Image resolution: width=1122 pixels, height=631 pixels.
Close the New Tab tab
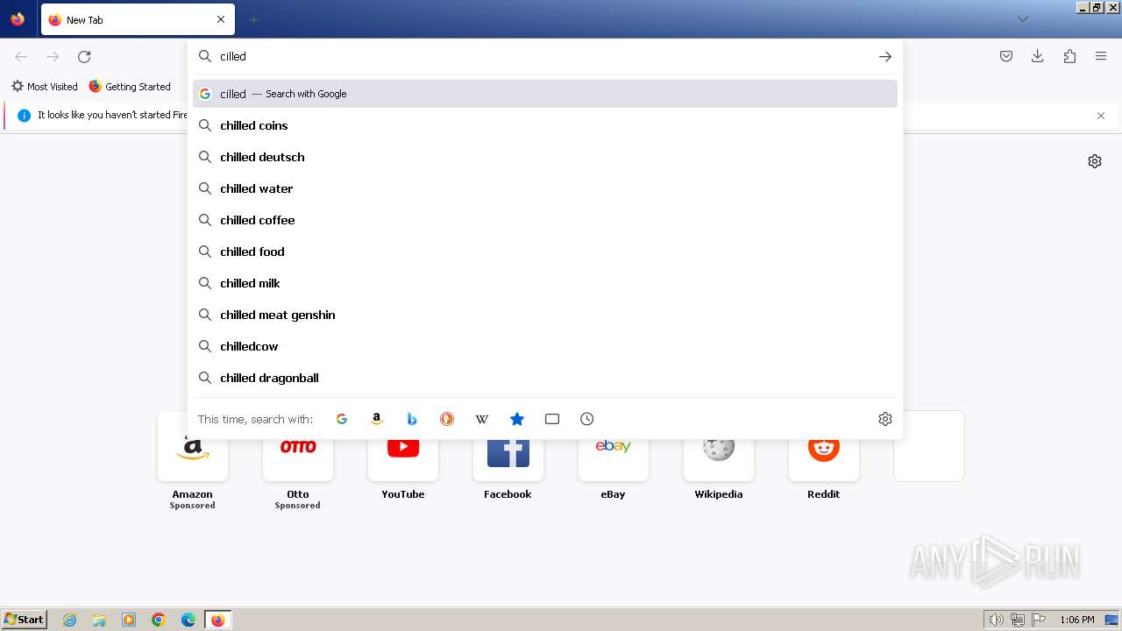221,19
